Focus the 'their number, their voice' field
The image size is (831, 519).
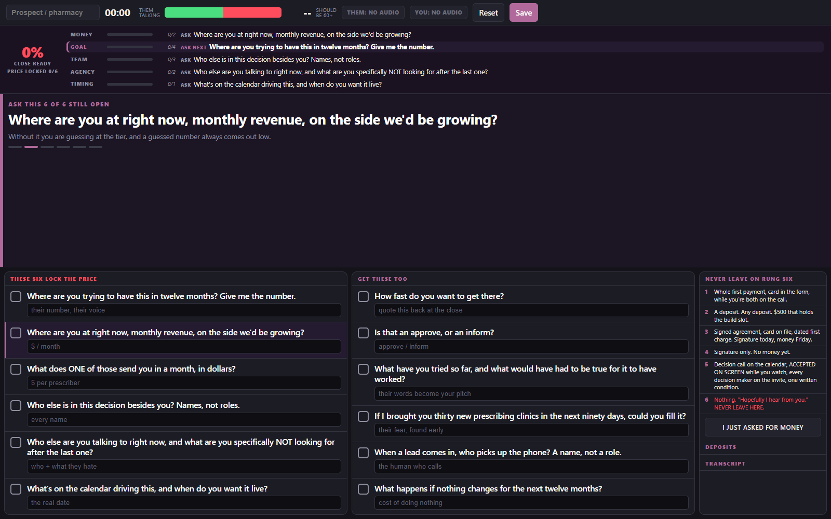point(184,310)
